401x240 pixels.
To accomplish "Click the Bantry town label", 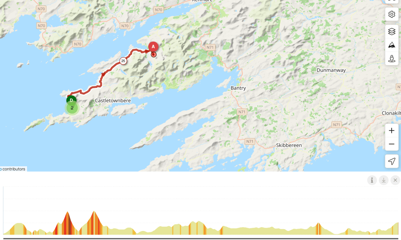I will (x=238, y=88).
